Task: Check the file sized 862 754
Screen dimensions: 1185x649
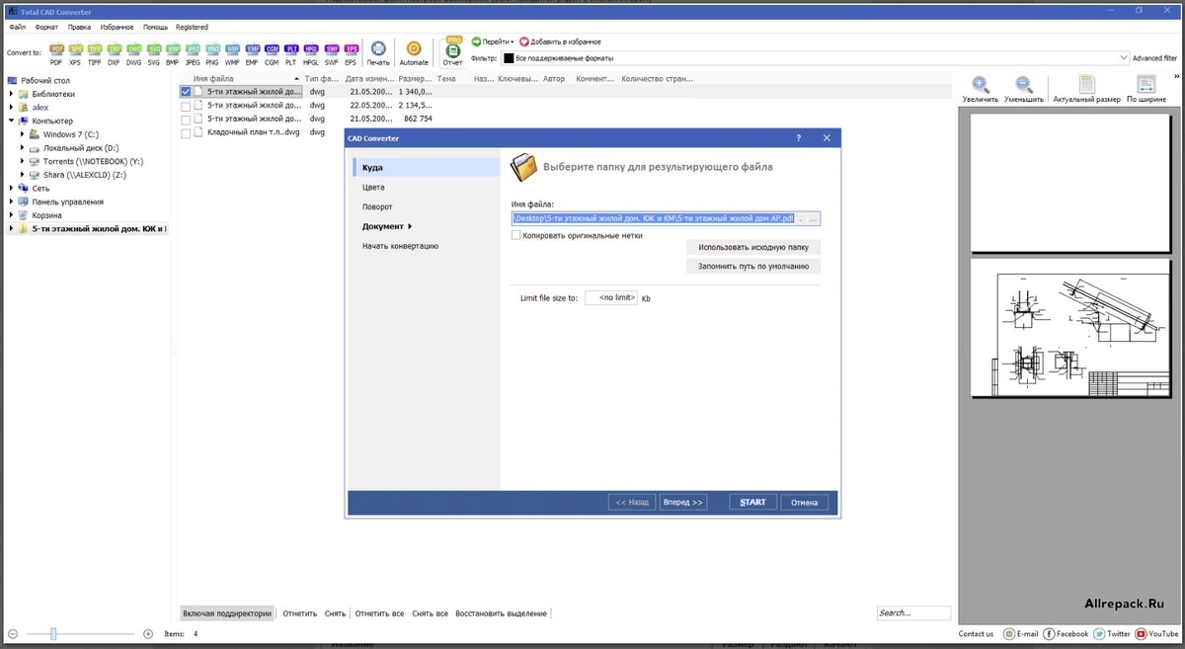Action: 186,119
